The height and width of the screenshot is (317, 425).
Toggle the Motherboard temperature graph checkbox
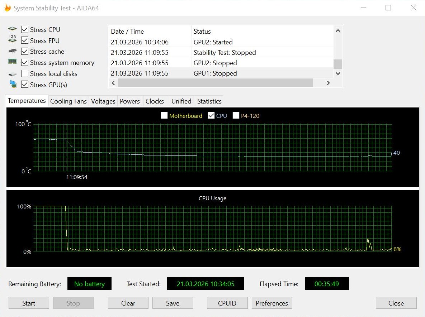(164, 116)
